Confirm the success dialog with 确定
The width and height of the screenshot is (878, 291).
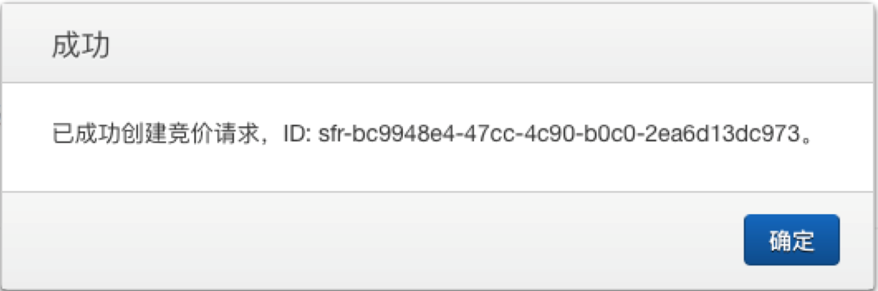[x=791, y=240]
